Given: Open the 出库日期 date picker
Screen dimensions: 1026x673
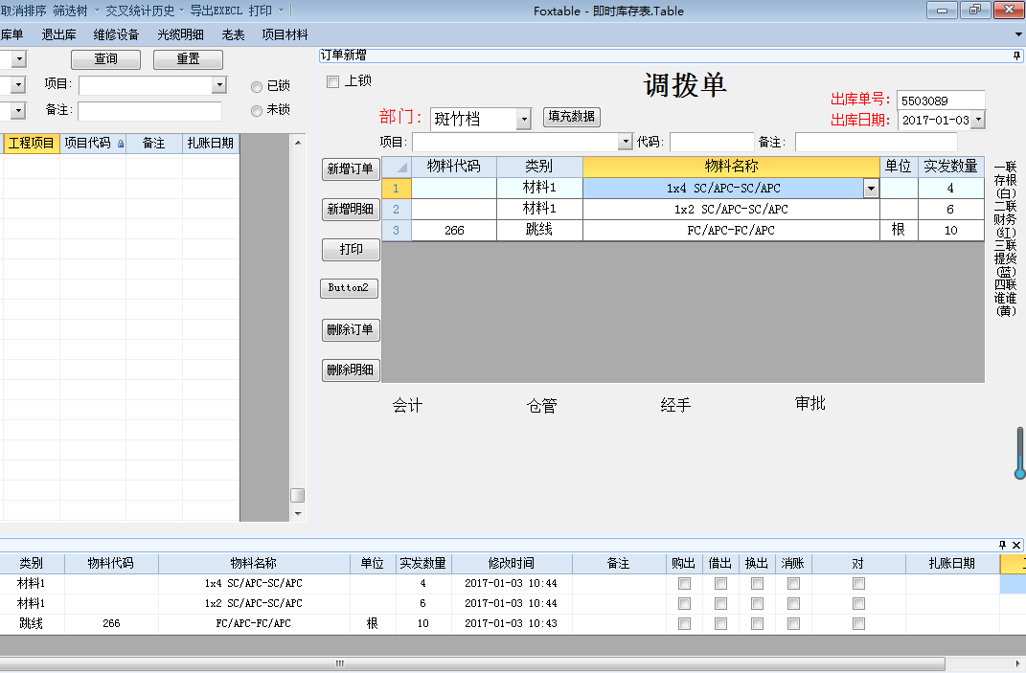Looking at the screenshot, I should [x=978, y=121].
